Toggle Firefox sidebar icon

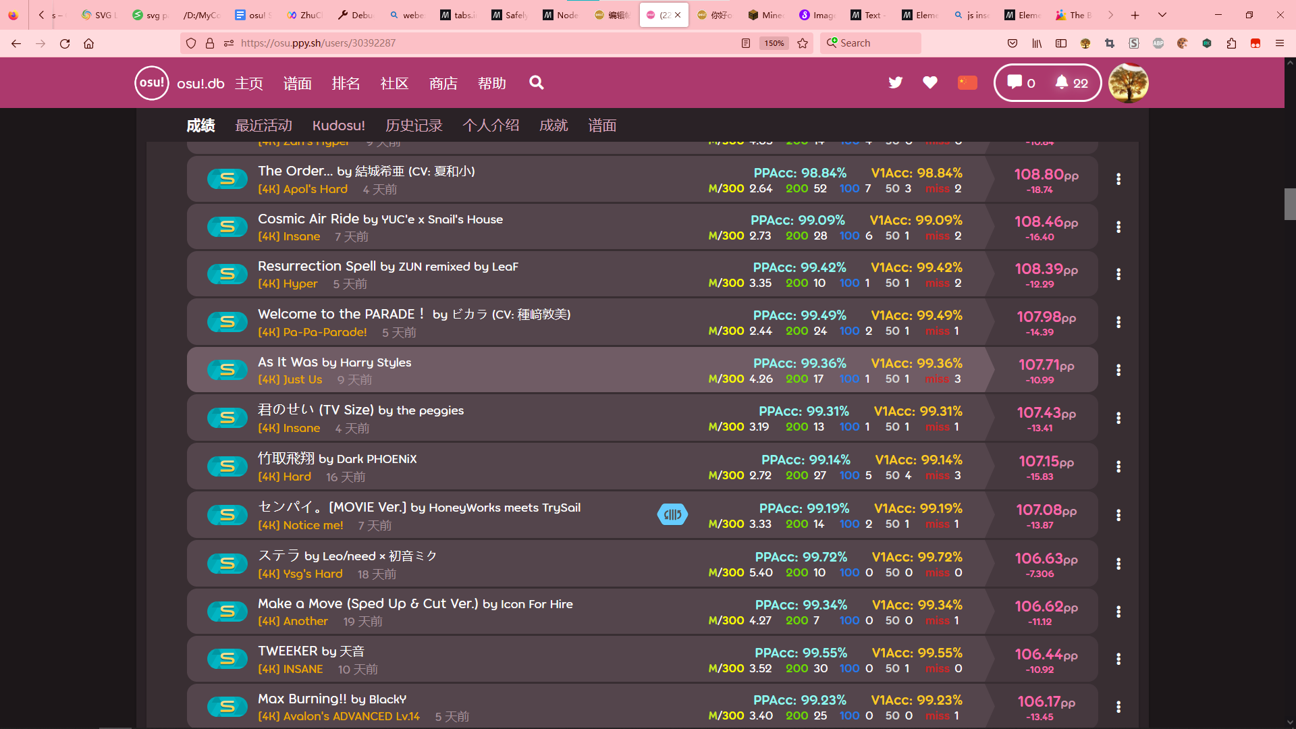[1061, 43]
